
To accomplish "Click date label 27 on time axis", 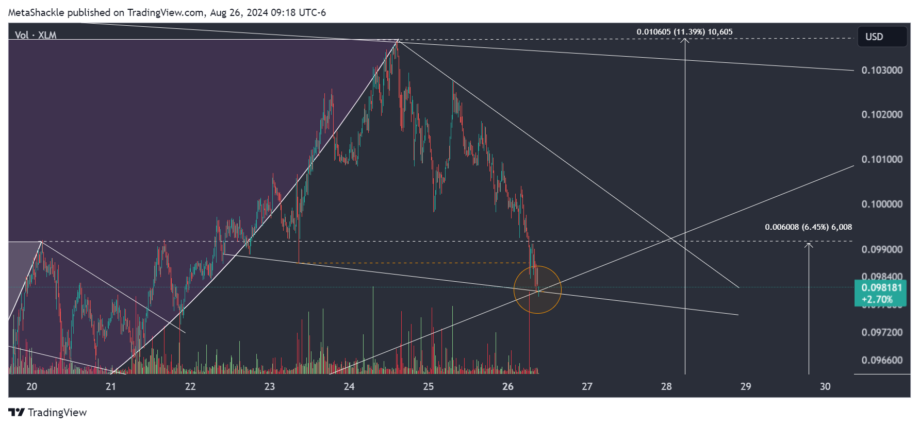I will click(587, 386).
